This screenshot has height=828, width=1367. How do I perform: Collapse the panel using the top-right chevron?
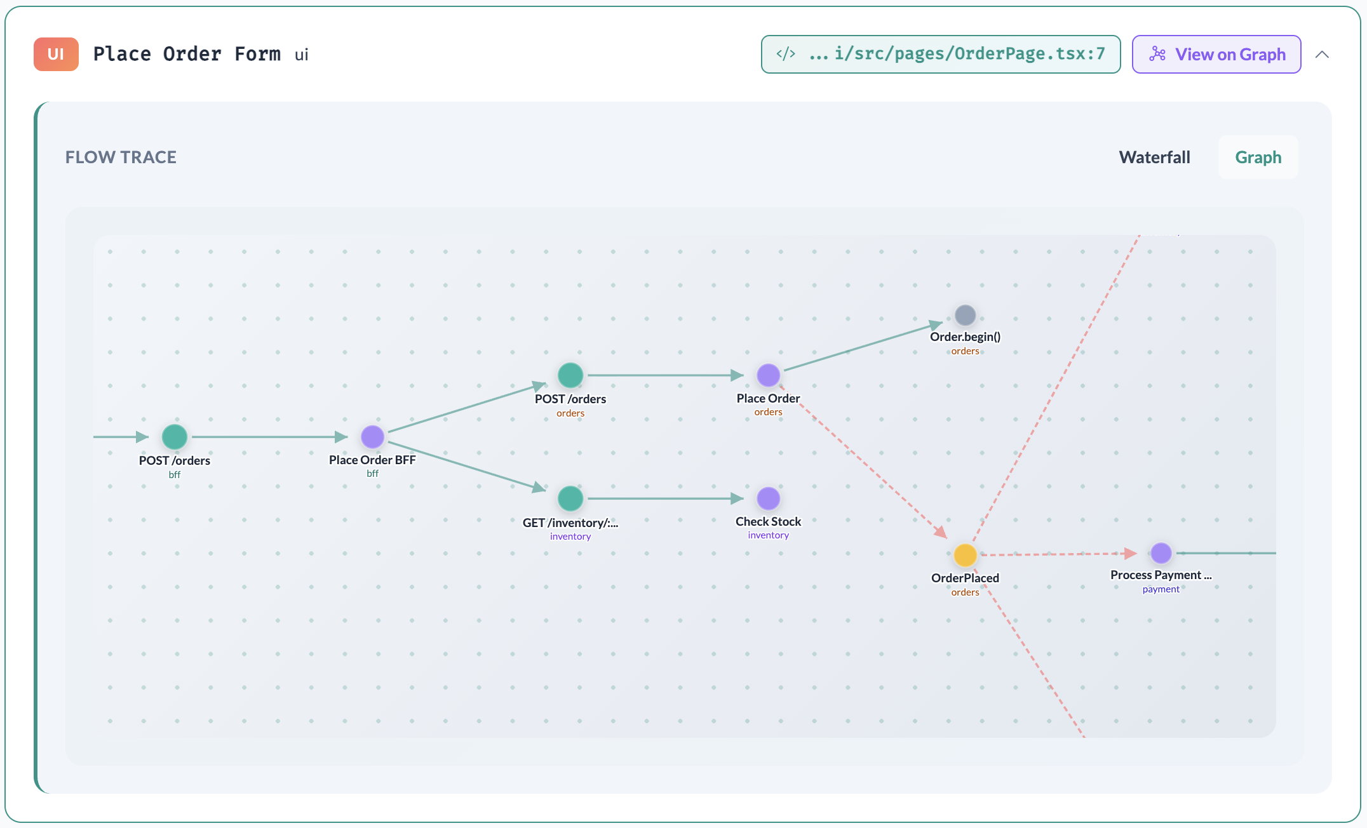(1323, 55)
